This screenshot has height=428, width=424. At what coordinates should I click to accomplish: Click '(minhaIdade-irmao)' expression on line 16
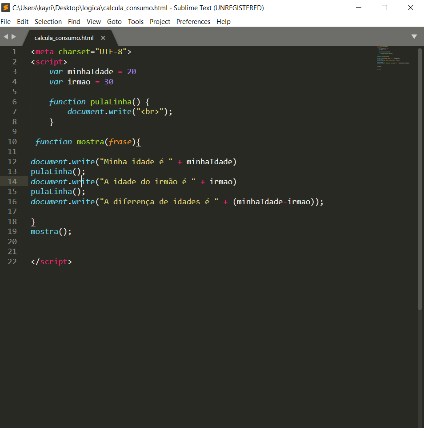(274, 202)
